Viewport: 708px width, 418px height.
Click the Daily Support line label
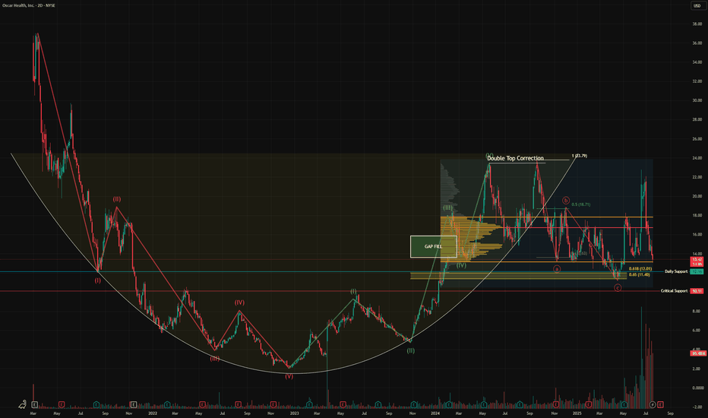676,271
